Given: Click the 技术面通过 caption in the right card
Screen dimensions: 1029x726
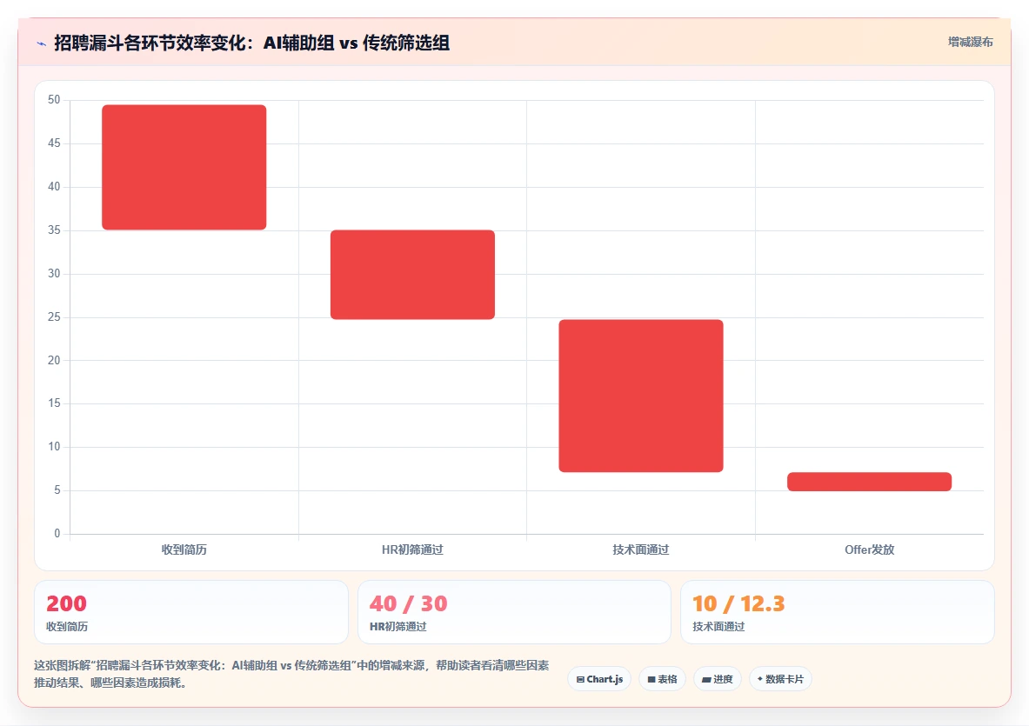Looking at the screenshot, I should [718, 626].
